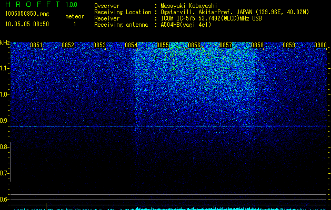This screenshot has width=331, height=210.
Task: Click the kHz axis unit label
Action: pos(5,43)
